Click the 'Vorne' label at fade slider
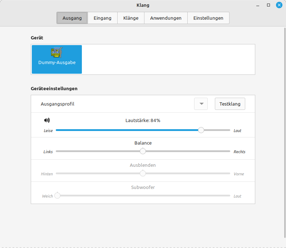The image size is (286, 248). coord(239,174)
